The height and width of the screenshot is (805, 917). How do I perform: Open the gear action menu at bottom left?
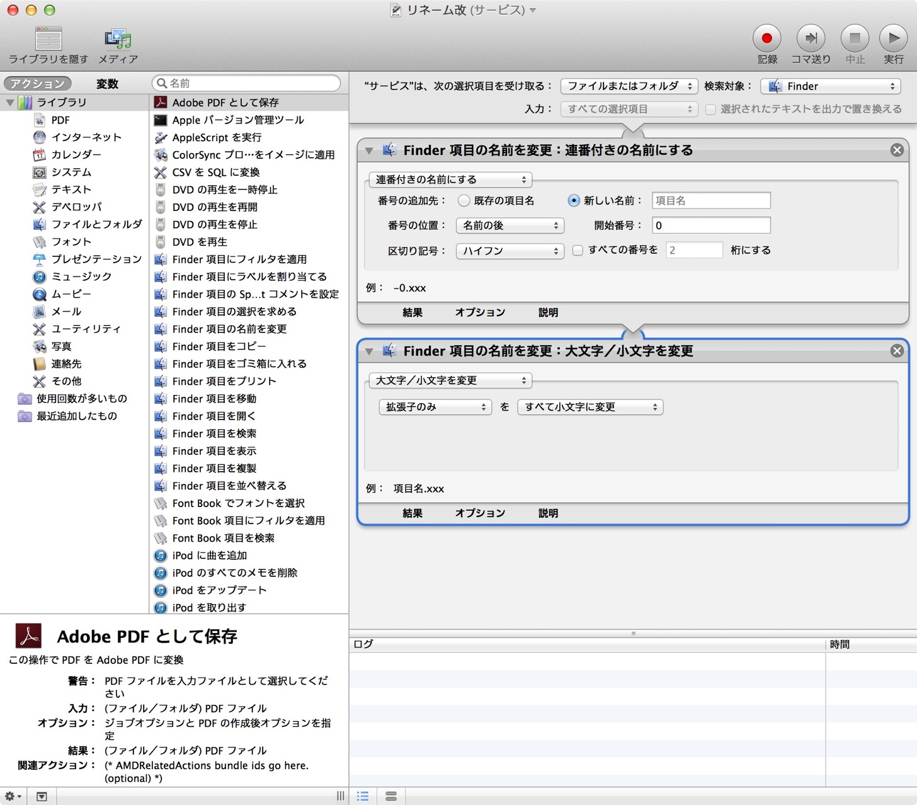[x=13, y=797]
